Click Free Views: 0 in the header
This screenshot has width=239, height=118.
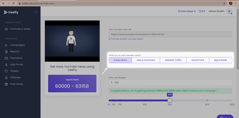point(187,11)
